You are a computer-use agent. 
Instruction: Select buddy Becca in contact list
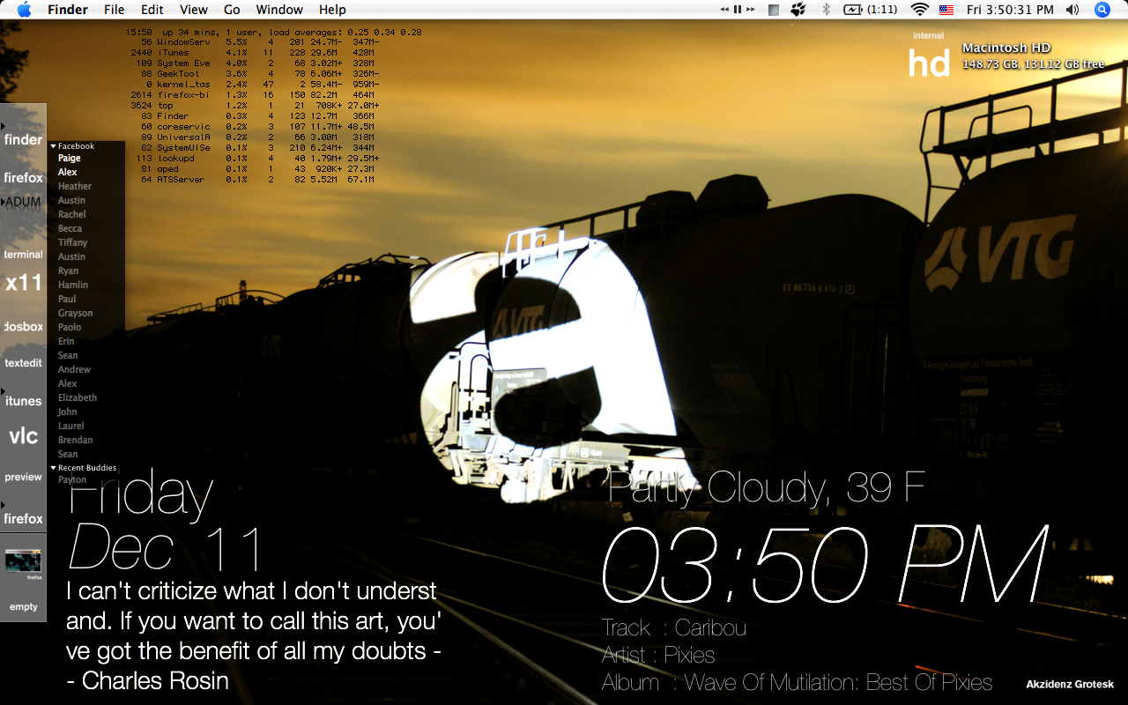click(70, 229)
